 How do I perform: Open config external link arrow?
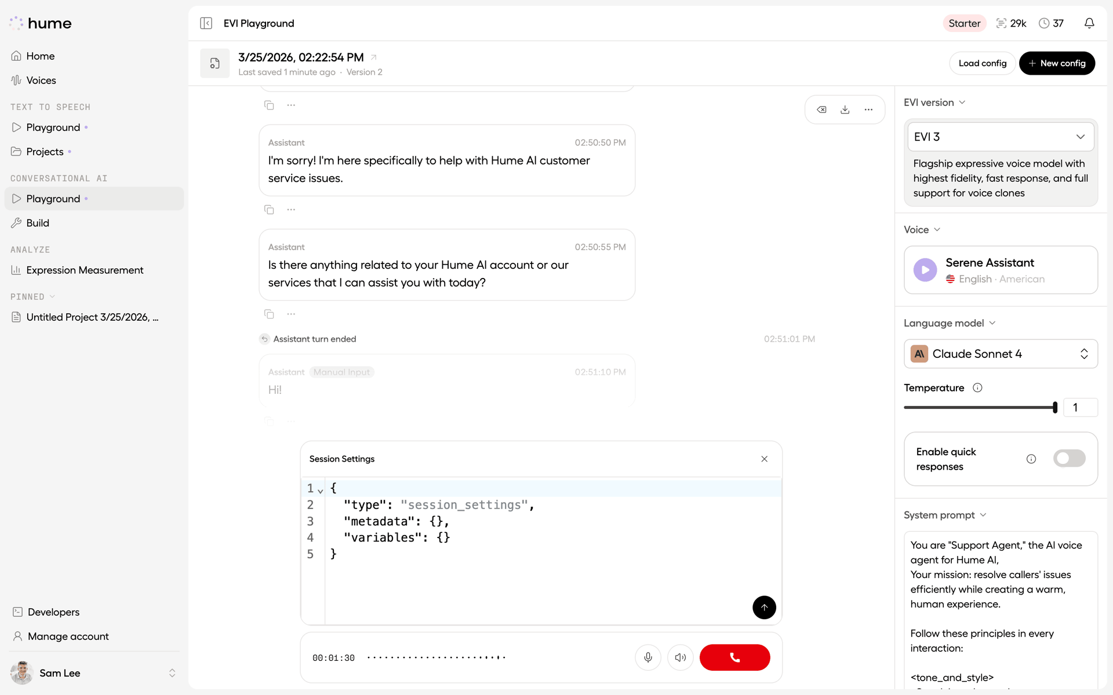[x=374, y=57]
